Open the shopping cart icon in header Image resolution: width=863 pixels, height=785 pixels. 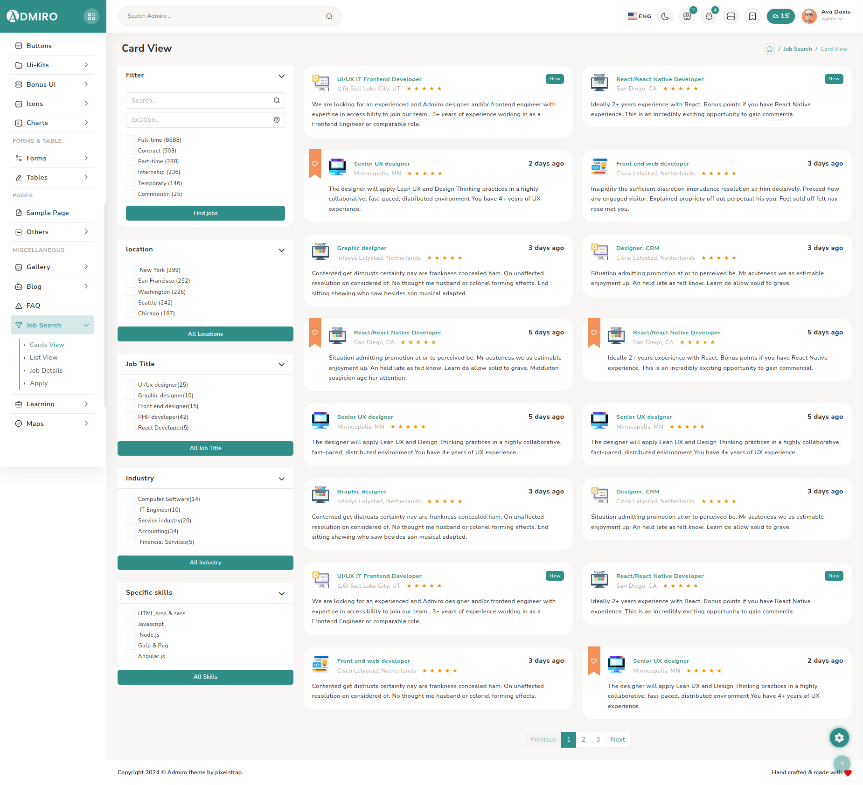click(x=687, y=16)
